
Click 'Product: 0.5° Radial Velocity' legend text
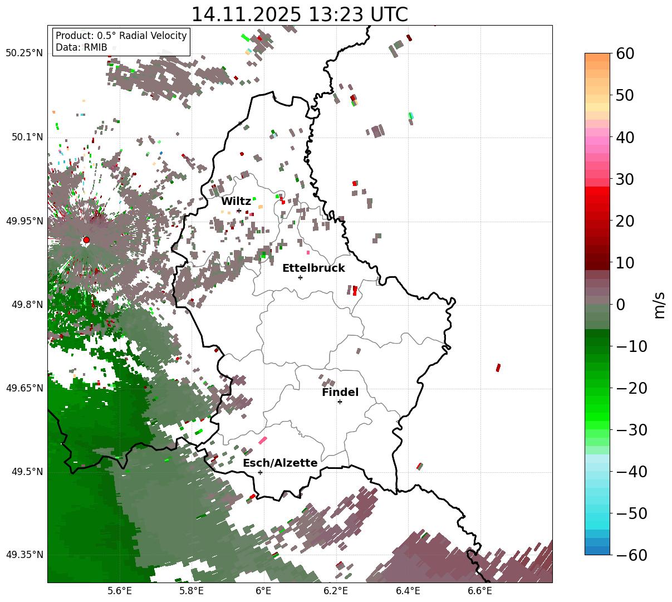click(121, 36)
